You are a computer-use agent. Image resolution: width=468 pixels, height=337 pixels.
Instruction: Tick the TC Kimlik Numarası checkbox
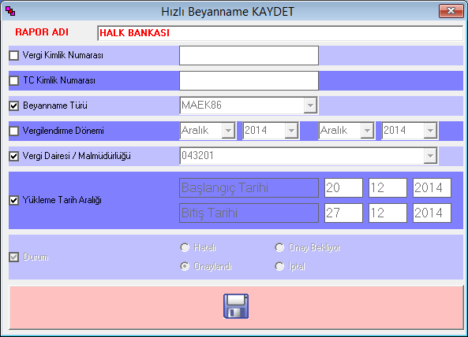[14, 80]
